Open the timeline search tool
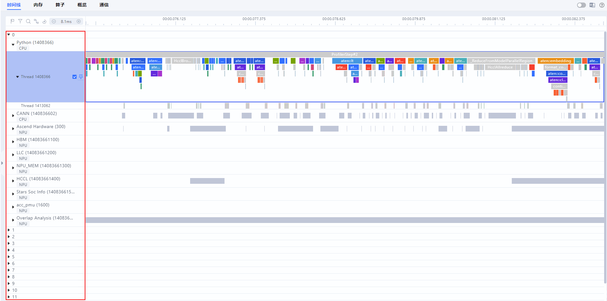This screenshot has width=607, height=301. tap(28, 21)
